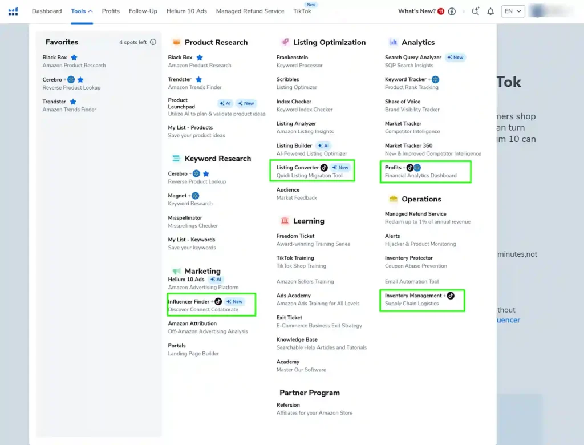Screen dimensions: 584x445
Task: Click AI badge next to Listing Builder
Action: (x=323, y=145)
